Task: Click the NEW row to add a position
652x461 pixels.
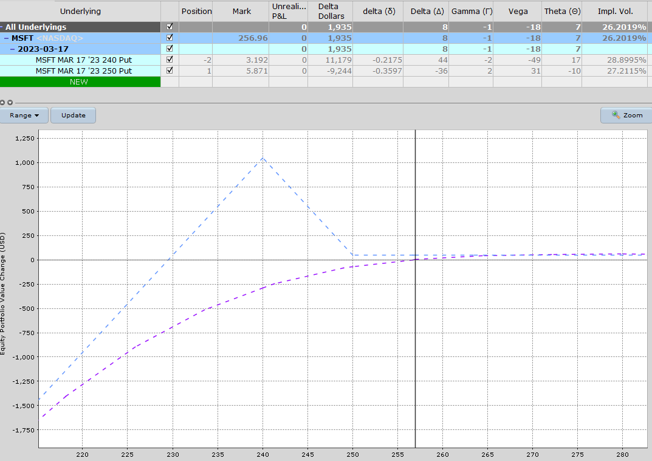Action: point(80,81)
